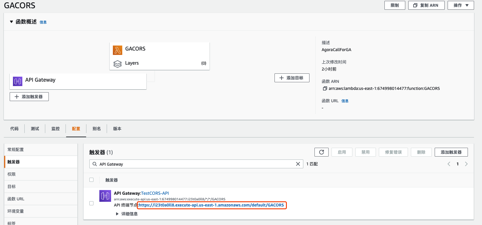
Task: Open 权限 in the sidebar
Action: click(41, 174)
